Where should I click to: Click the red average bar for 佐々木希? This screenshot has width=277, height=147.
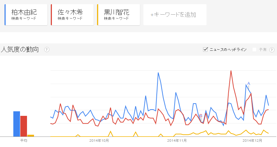click(24, 126)
